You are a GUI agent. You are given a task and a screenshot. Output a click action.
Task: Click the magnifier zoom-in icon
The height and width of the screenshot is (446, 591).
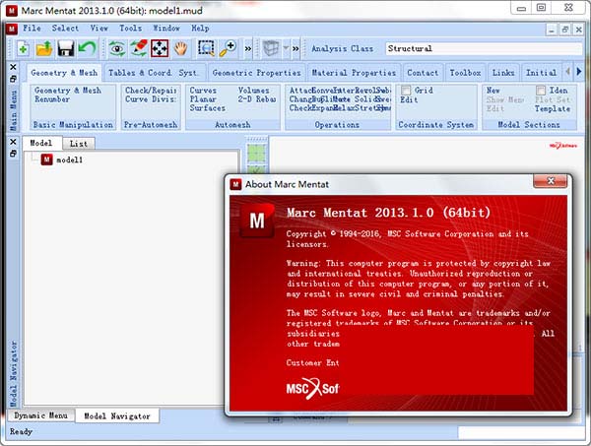click(229, 48)
